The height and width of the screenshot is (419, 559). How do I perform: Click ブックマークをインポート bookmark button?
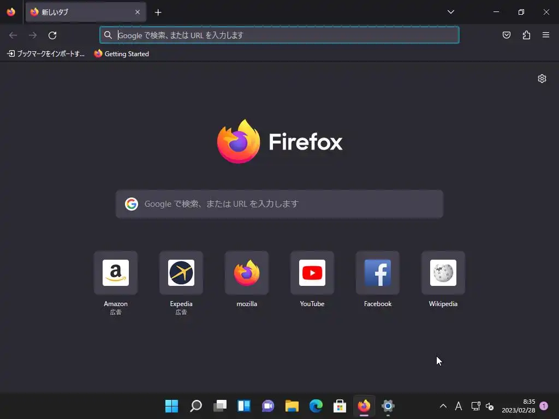tap(46, 54)
